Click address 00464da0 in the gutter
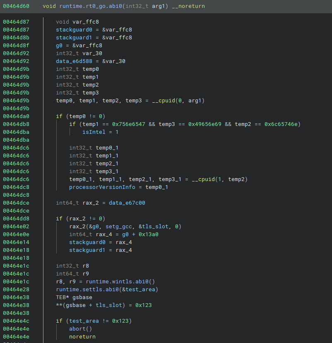Image resolution: width=332 pixels, height=343 pixels. coord(16,116)
